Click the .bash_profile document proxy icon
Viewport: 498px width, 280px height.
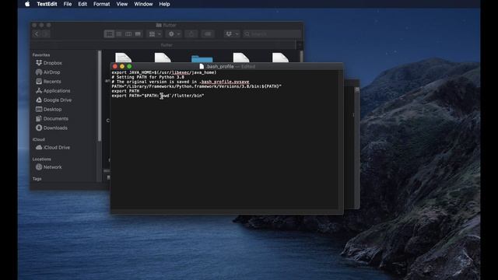click(x=202, y=66)
